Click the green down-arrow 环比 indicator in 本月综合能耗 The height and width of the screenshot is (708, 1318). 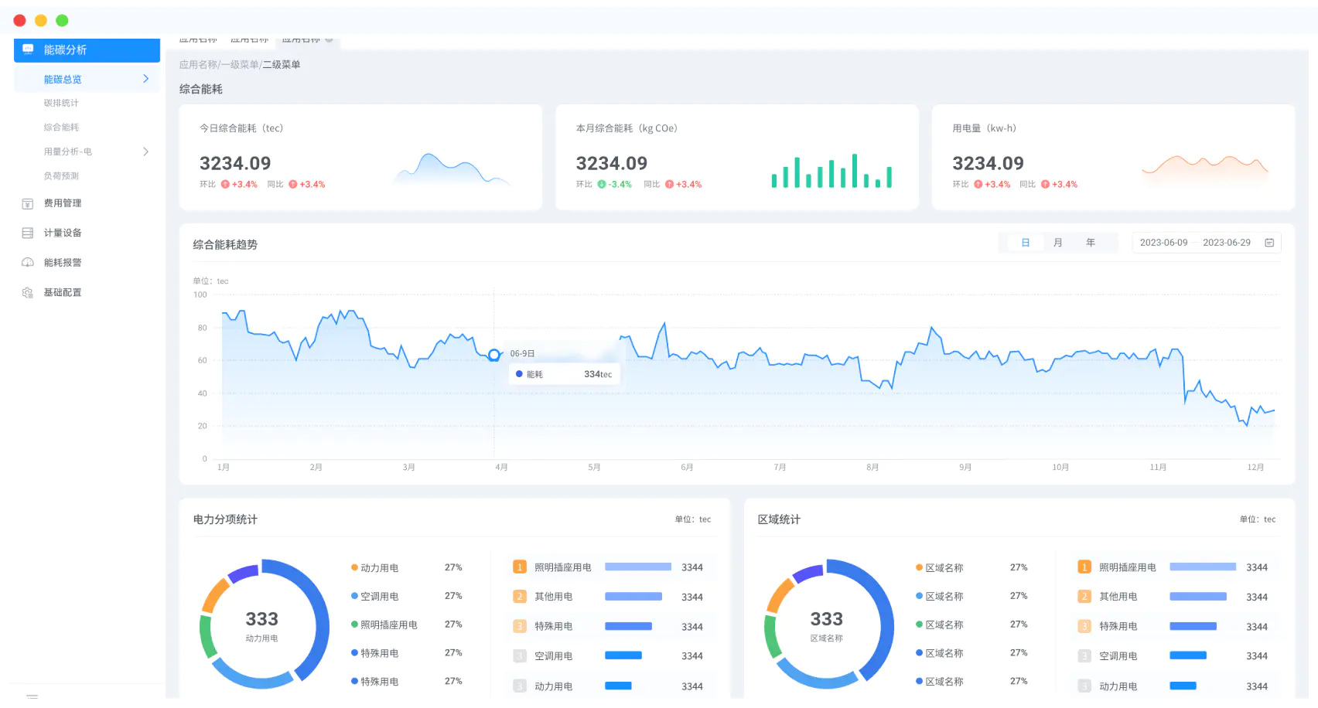[602, 185]
